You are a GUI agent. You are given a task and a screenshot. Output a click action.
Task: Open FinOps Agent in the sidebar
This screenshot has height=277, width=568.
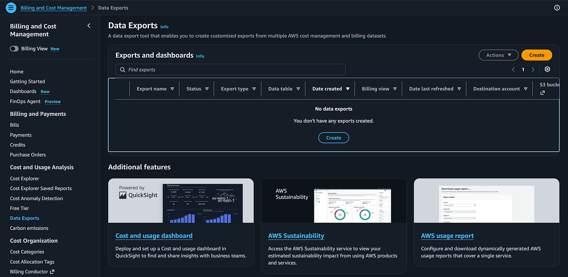click(x=25, y=101)
